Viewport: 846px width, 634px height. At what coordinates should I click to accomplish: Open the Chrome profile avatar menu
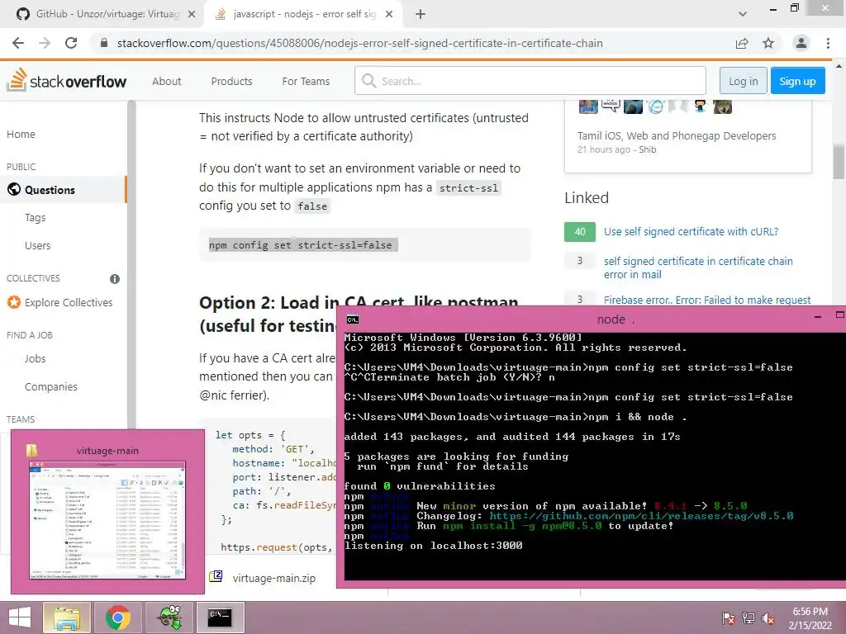pos(801,43)
